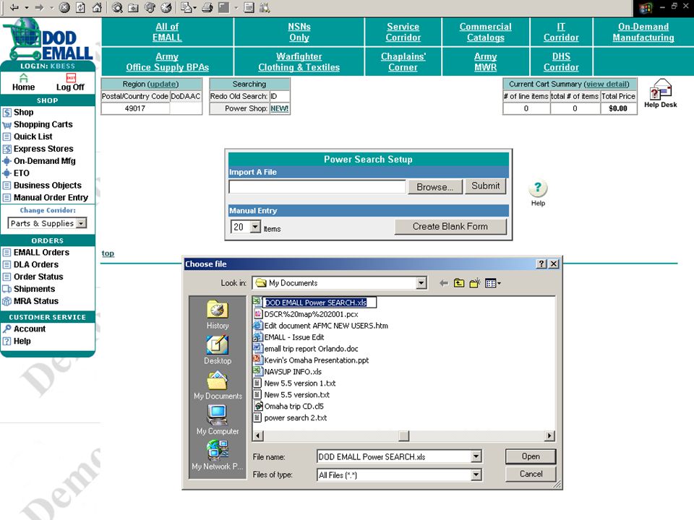The height and width of the screenshot is (520, 694).
Task: Click the Open button in the dialog
Action: pyautogui.click(x=530, y=456)
